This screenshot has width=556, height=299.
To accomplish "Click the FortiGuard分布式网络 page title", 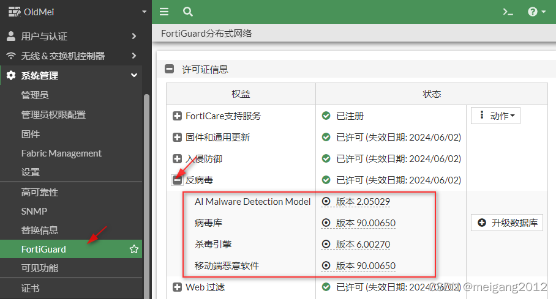I will (x=206, y=33).
